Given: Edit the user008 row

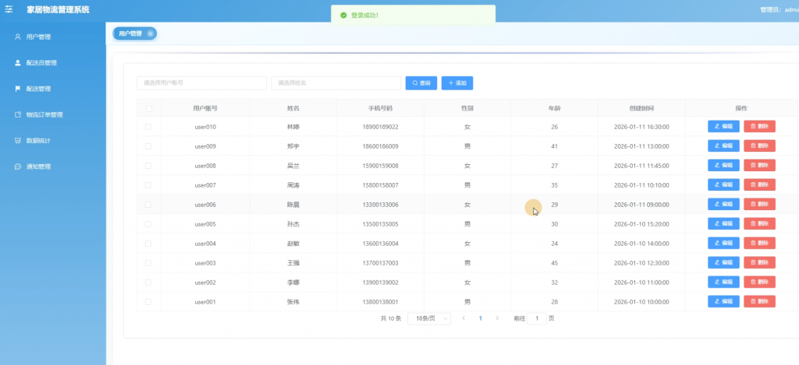Looking at the screenshot, I should 723,165.
